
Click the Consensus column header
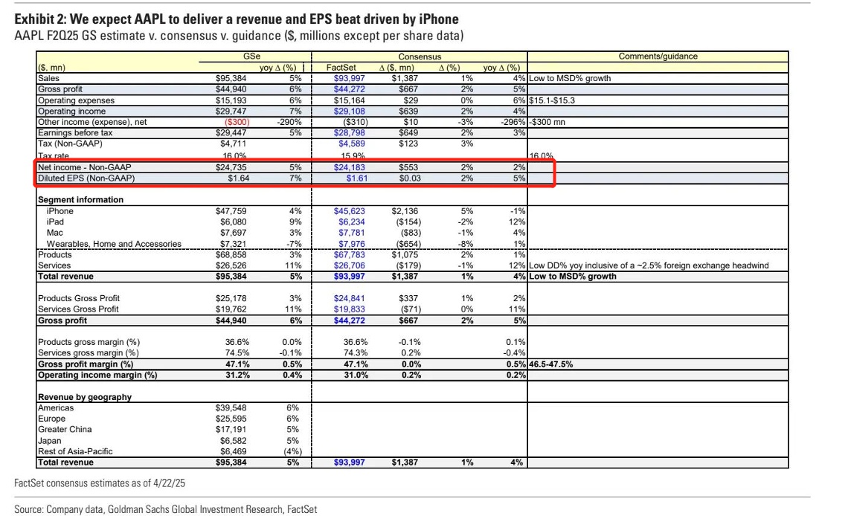coord(420,57)
